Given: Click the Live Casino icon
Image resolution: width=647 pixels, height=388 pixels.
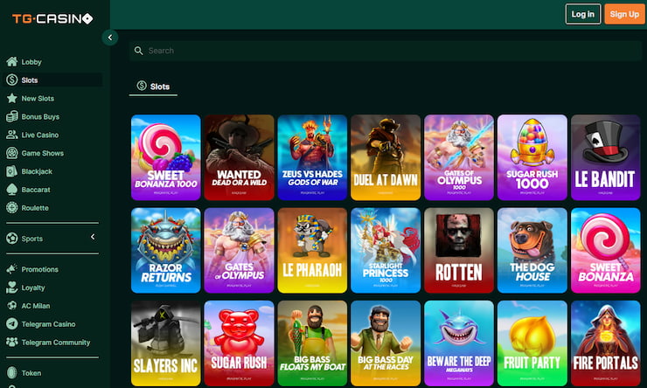Looking at the screenshot, I should (x=12, y=135).
